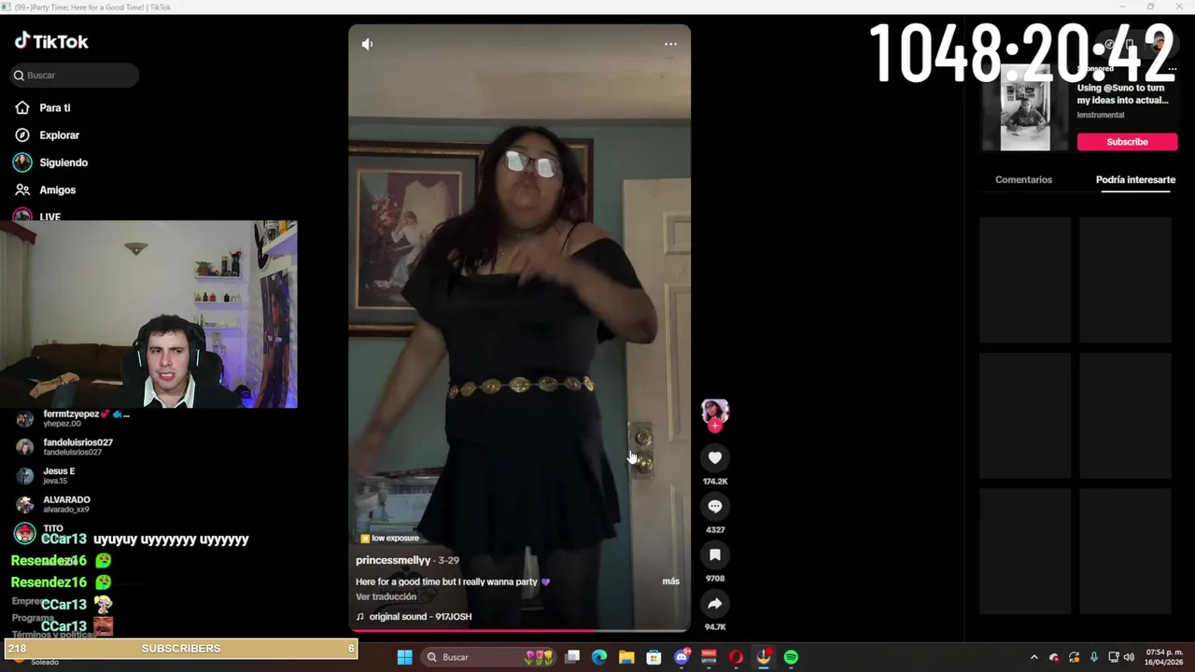Open the Suno ad title text
This screenshot has width=1195, height=672.
point(1122,94)
